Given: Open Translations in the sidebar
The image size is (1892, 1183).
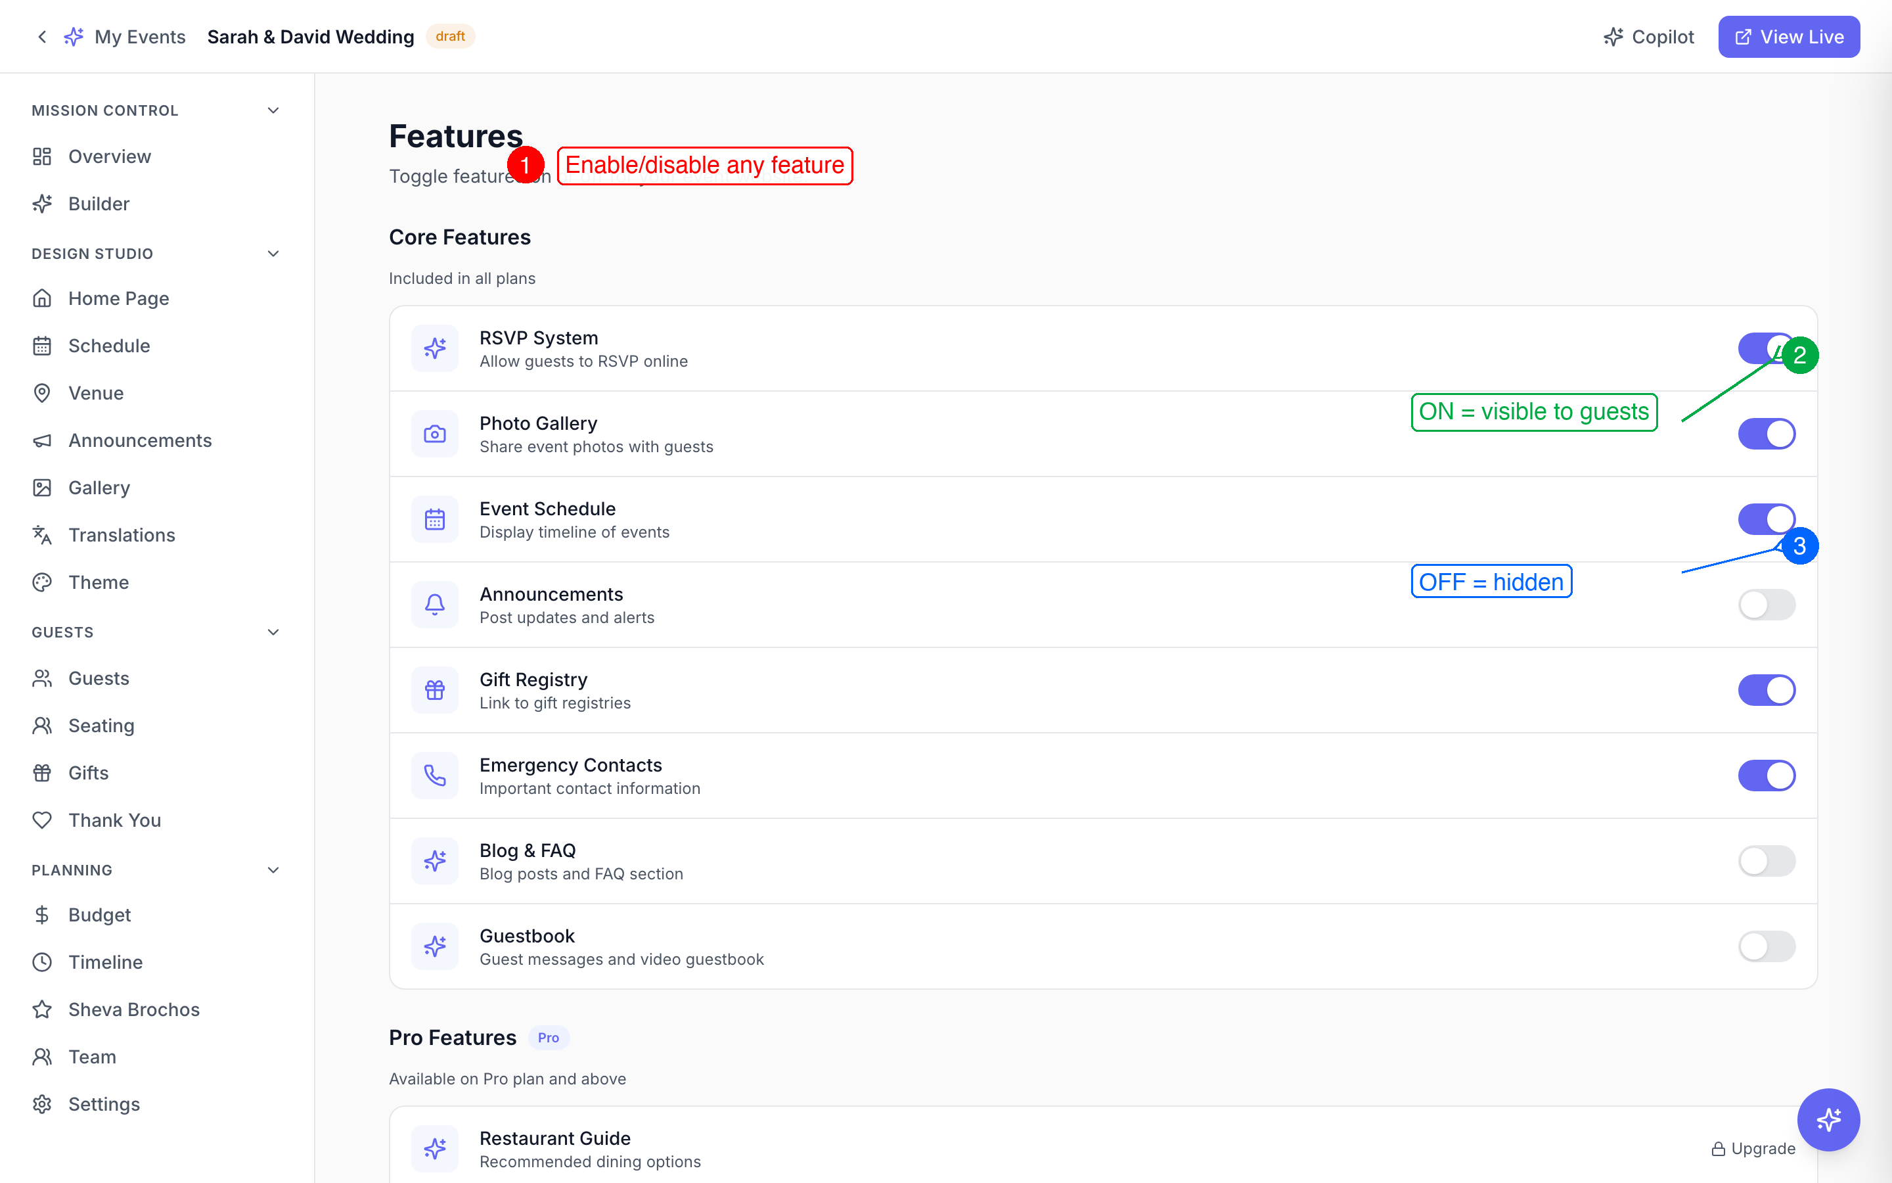Looking at the screenshot, I should point(121,535).
